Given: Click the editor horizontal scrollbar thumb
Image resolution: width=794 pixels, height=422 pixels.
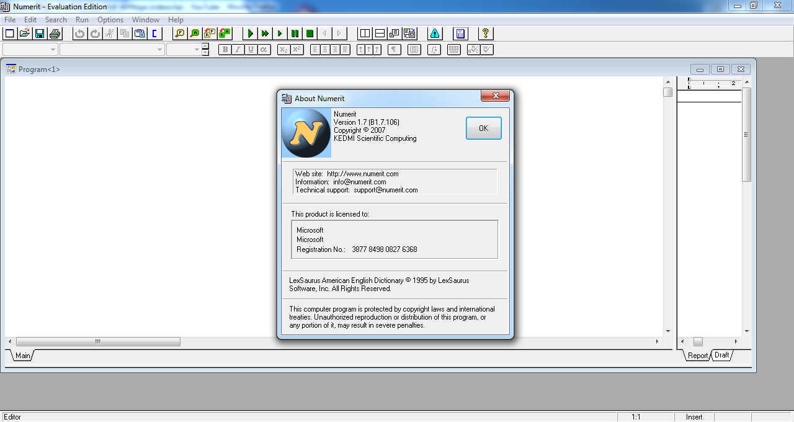Looking at the screenshot, I should tap(98, 342).
